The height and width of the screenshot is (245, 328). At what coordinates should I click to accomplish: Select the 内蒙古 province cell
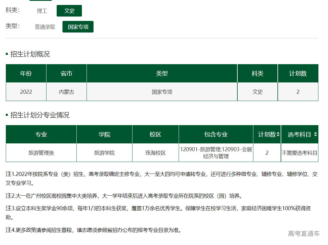coord(67,92)
